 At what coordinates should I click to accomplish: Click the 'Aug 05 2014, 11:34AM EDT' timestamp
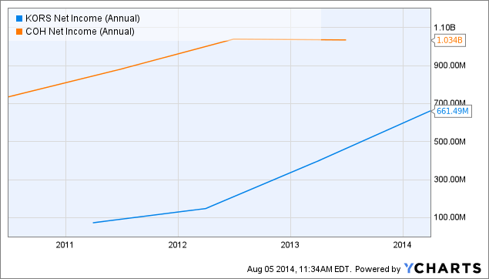300,269
